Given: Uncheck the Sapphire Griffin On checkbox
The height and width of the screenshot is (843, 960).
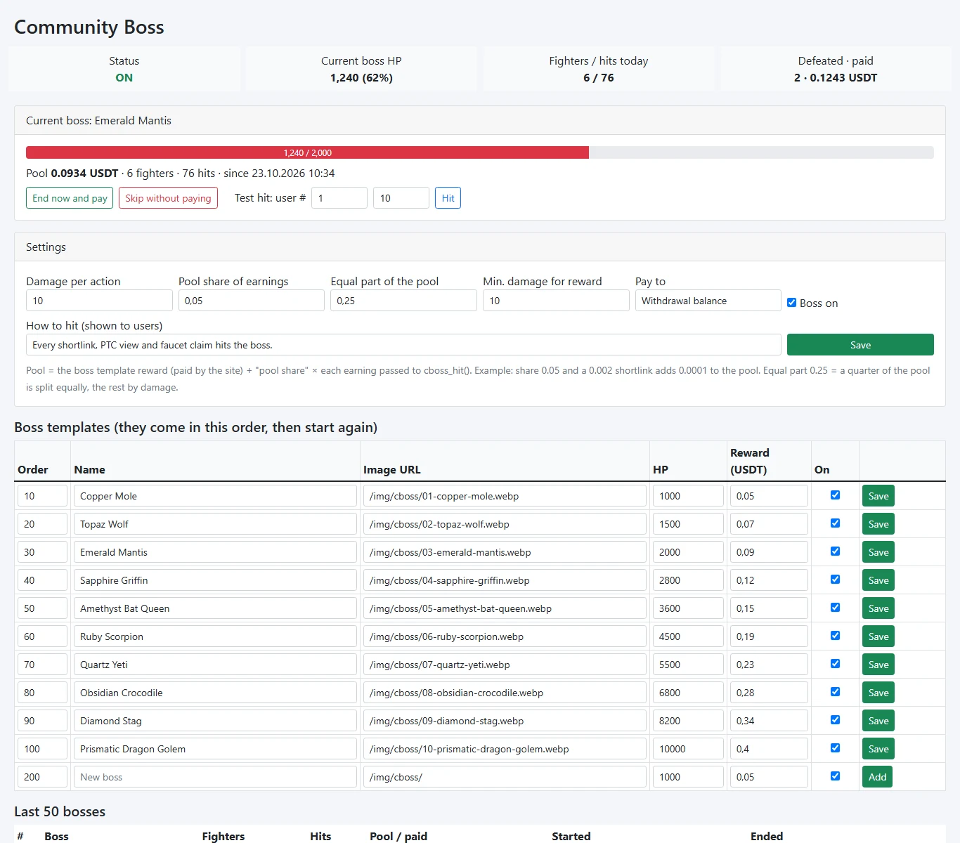Looking at the screenshot, I should tap(835, 580).
